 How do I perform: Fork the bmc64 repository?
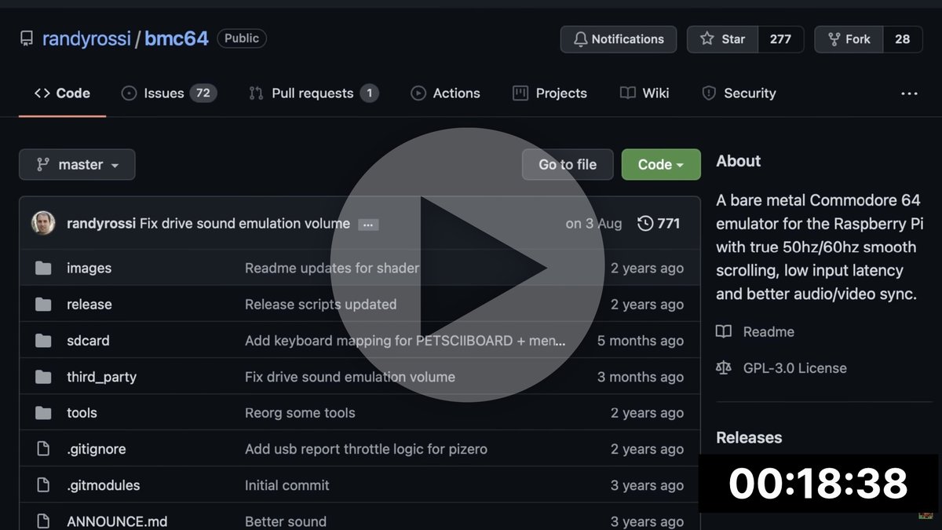(x=849, y=39)
